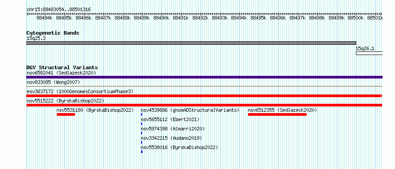Click blue marker under nsv5655112 label
The width and height of the screenshot is (395, 169).
click(142, 124)
